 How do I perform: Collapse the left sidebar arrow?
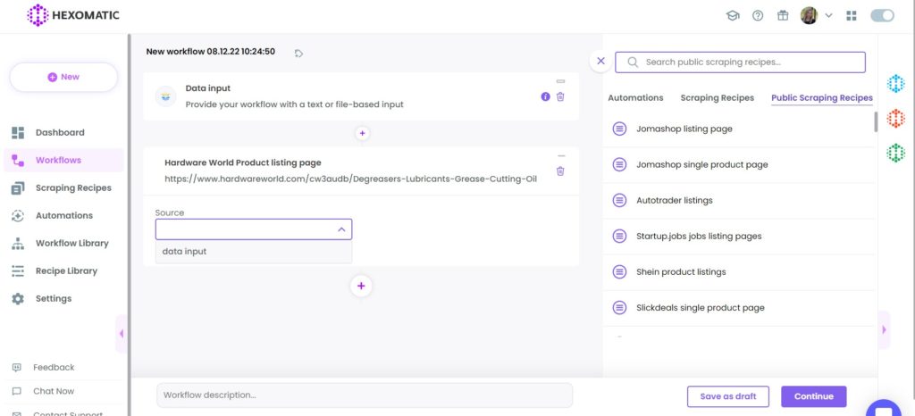122,333
